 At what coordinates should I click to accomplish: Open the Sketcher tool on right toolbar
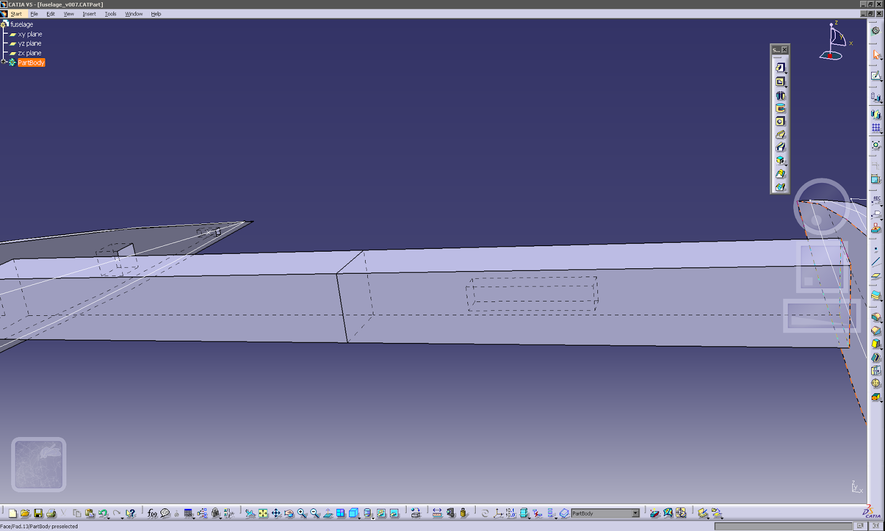[x=876, y=76]
